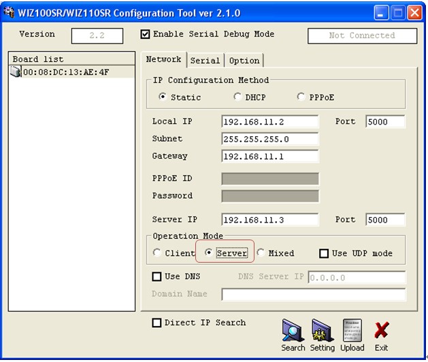428x362 pixels.
Task: Choose Mixed operation mode
Action: point(261,252)
